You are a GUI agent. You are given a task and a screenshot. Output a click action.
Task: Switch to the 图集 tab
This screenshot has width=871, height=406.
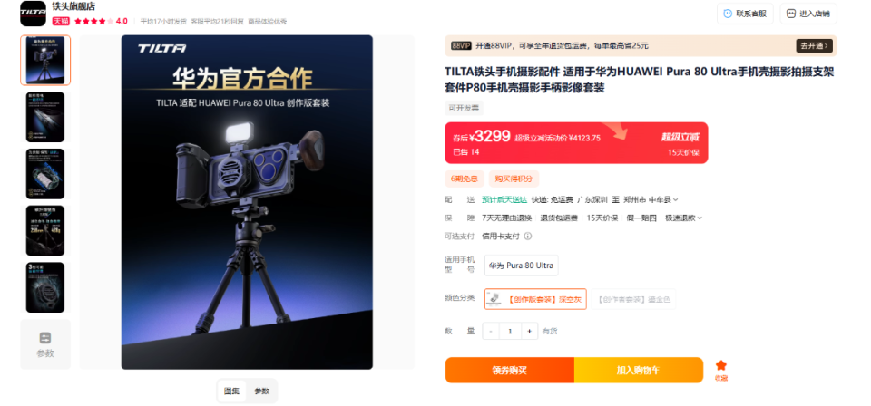coord(231,391)
